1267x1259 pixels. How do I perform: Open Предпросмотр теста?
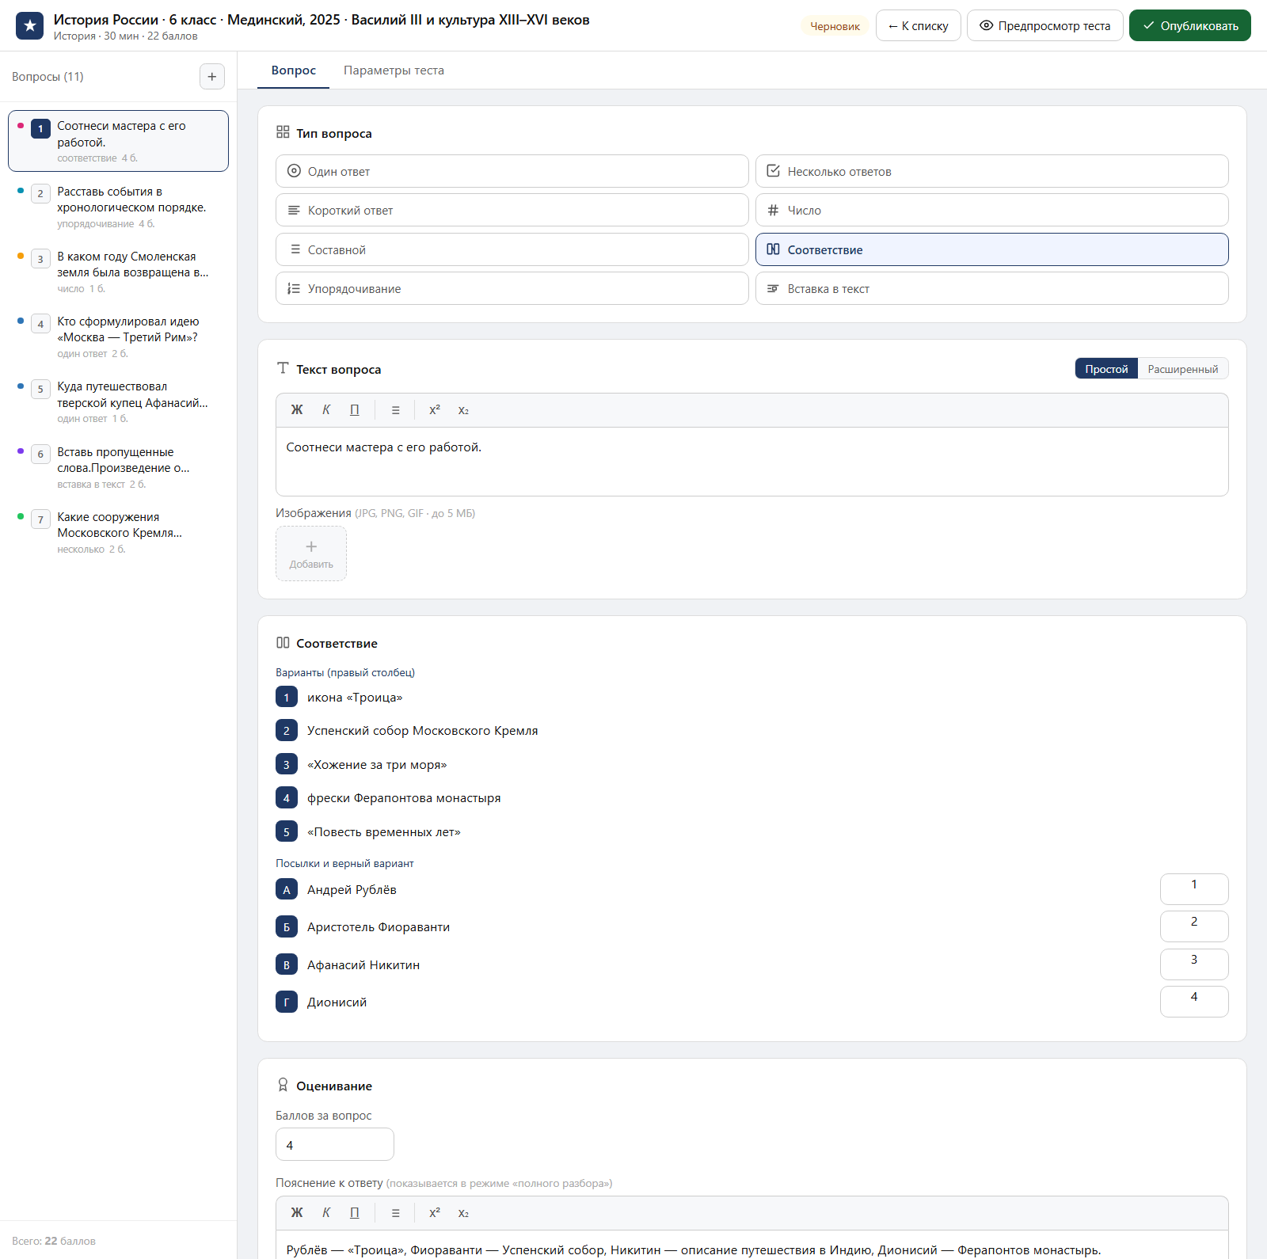(1045, 25)
